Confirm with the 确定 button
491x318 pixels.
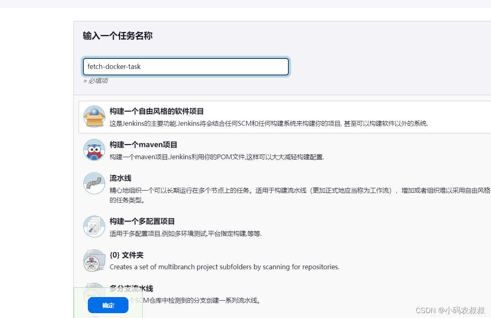(108, 305)
